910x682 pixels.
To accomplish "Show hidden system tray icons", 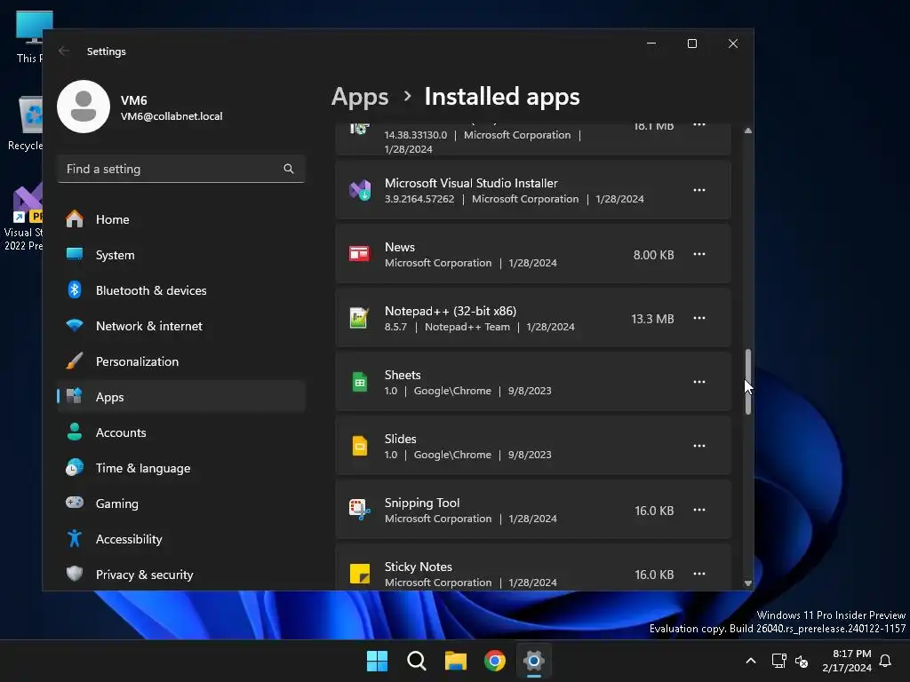I will (750, 661).
